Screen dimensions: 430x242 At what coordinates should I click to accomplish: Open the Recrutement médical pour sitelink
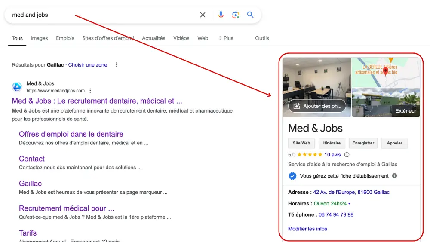coord(66,208)
